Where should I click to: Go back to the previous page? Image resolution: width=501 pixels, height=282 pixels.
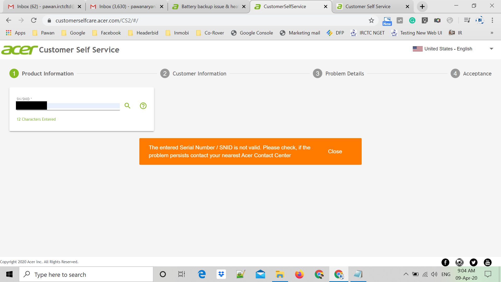click(9, 20)
